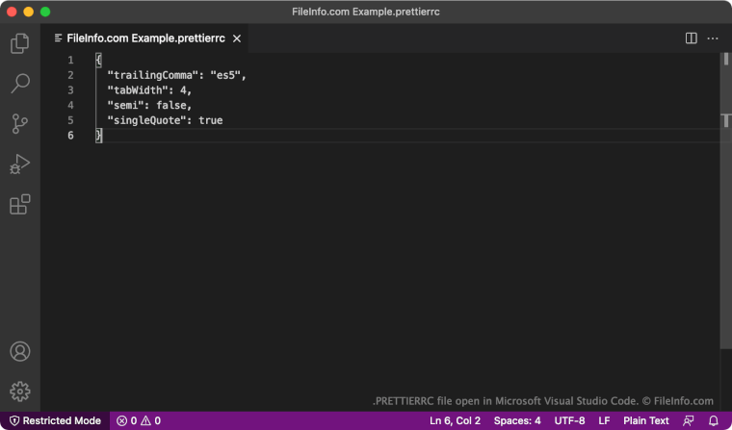Click the false value on line 4
This screenshot has width=732, height=430.
point(170,106)
